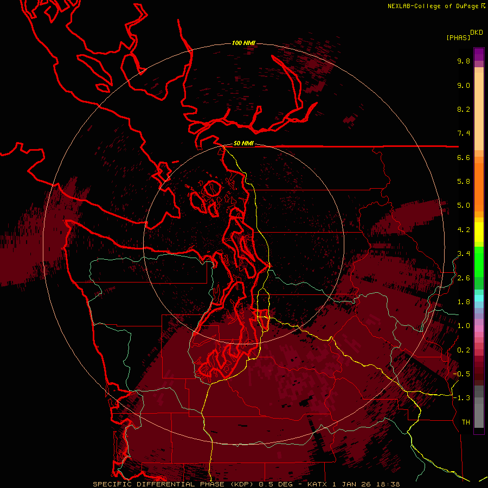The image size is (488, 488).
Task: Click the DKD label above the color scale
Action: coord(477,33)
